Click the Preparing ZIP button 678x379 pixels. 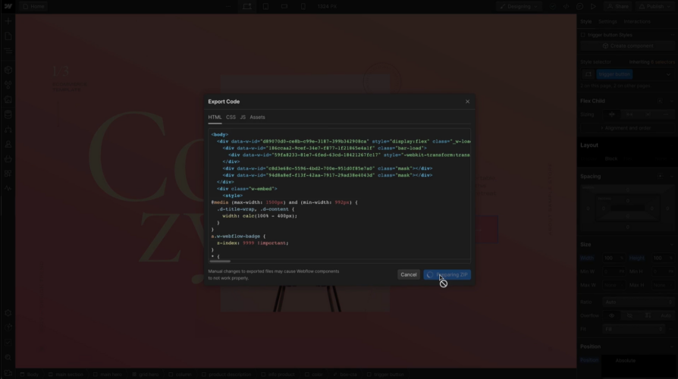tap(447, 274)
